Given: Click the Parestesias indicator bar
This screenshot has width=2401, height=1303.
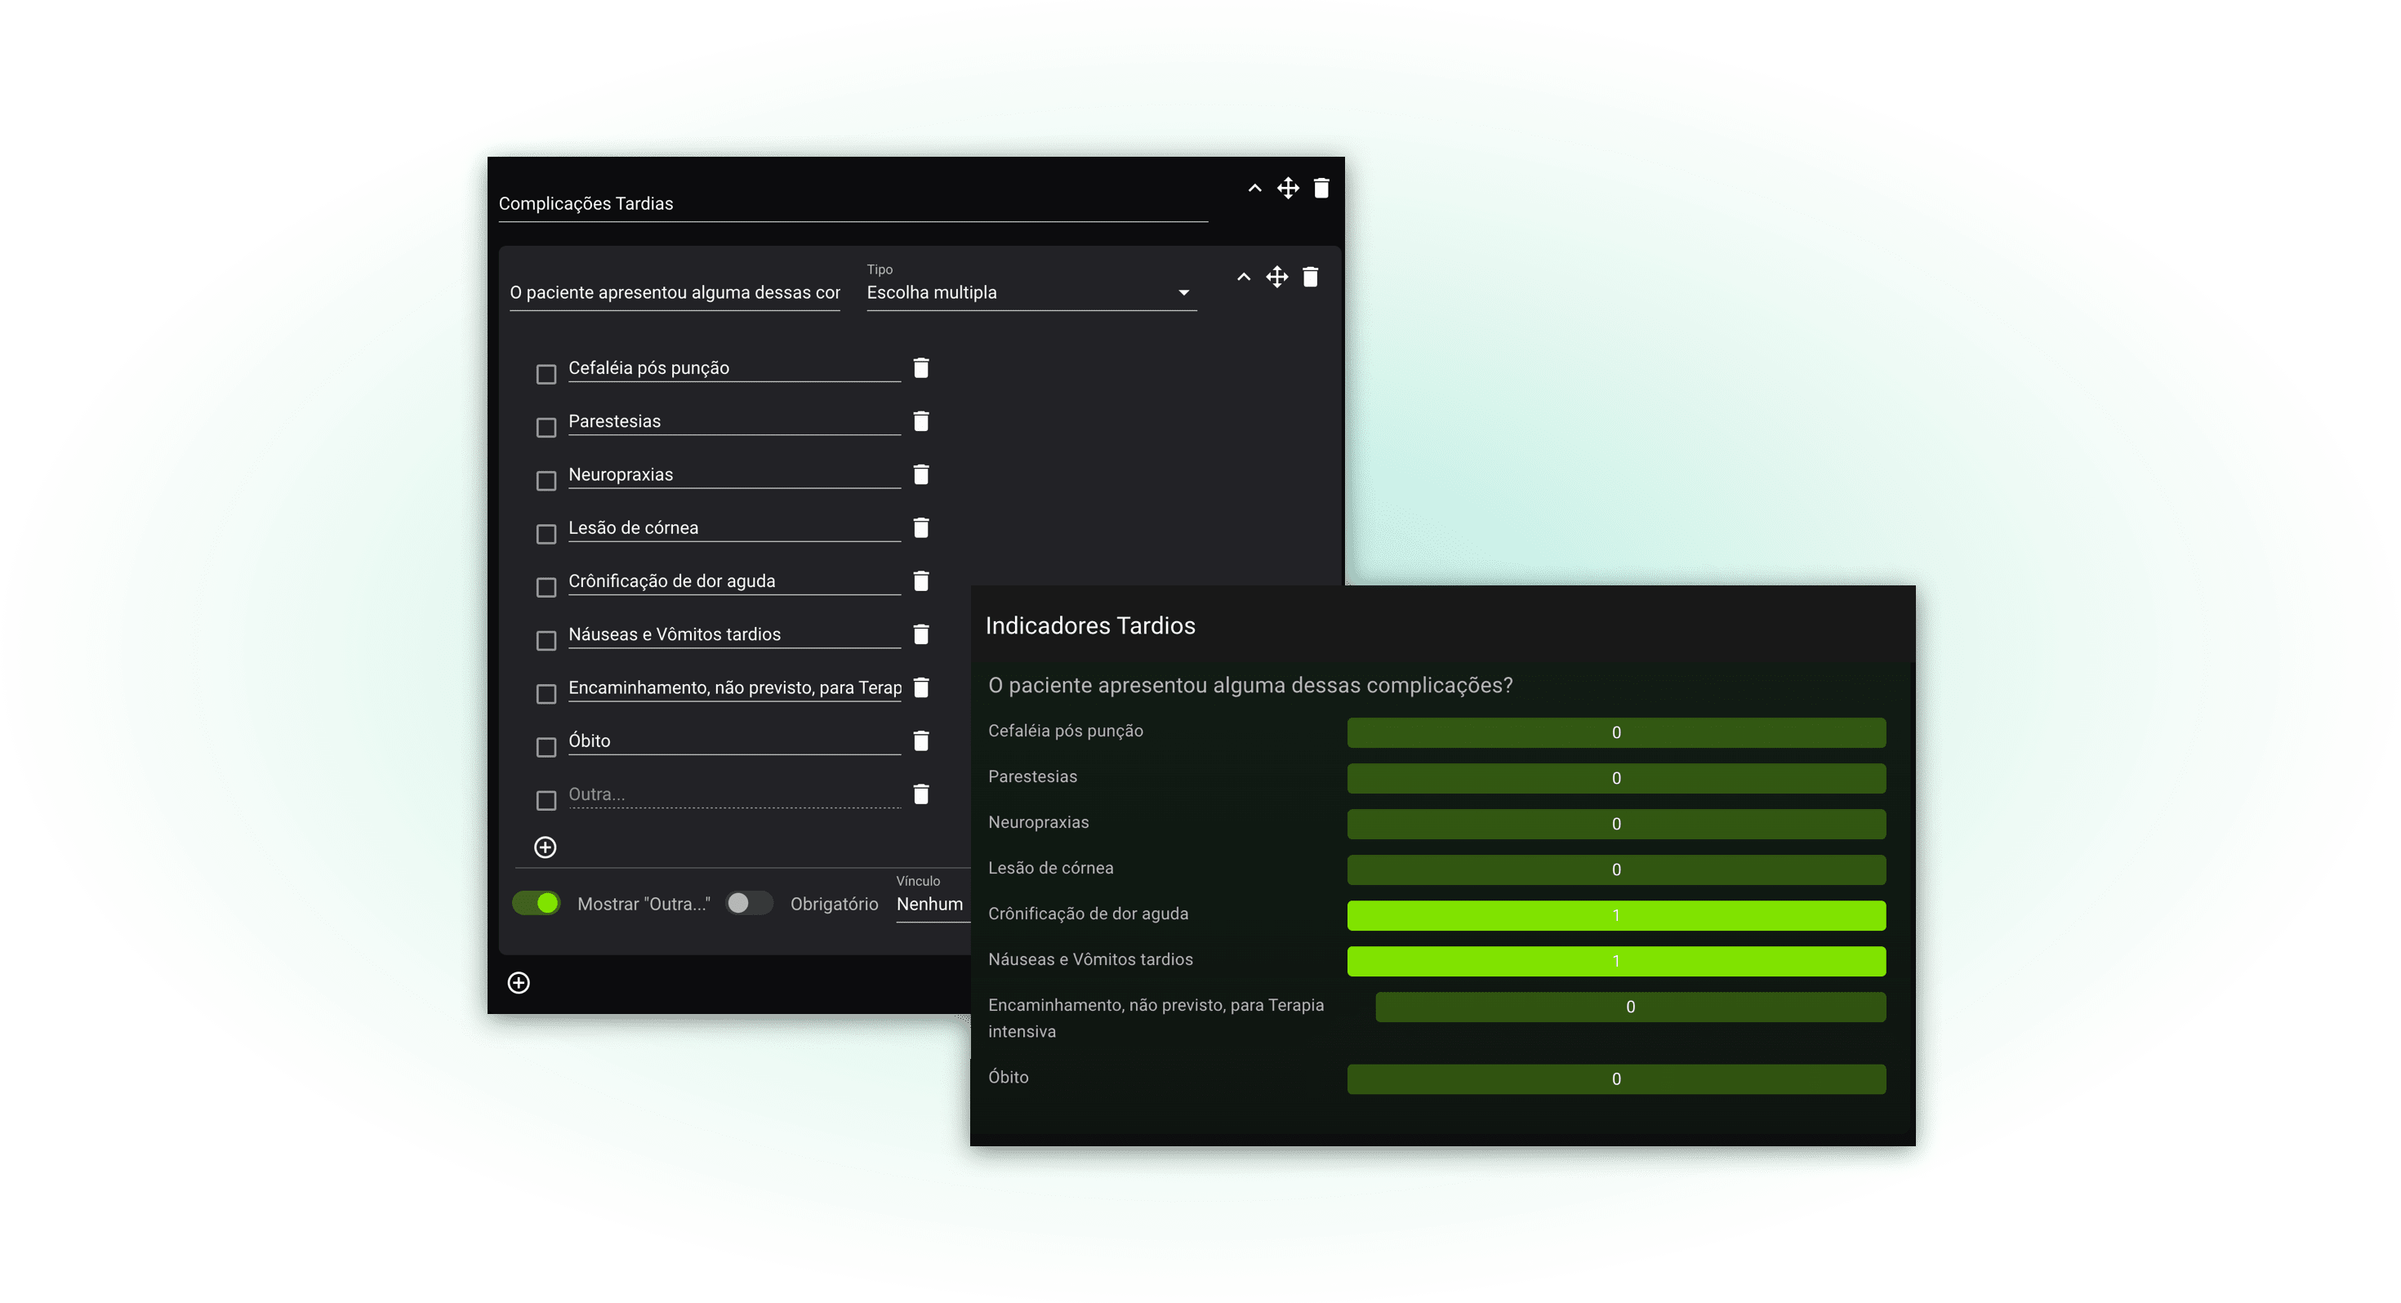Looking at the screenshot, I should click(1616, 778).
